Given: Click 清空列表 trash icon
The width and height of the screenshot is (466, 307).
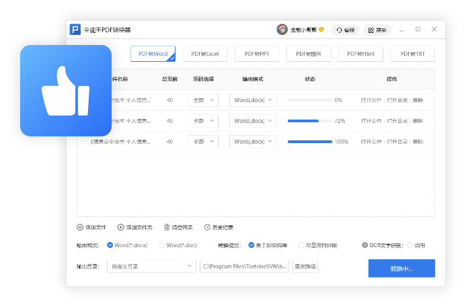Looking at the screenshot, I should coord(167,227).
